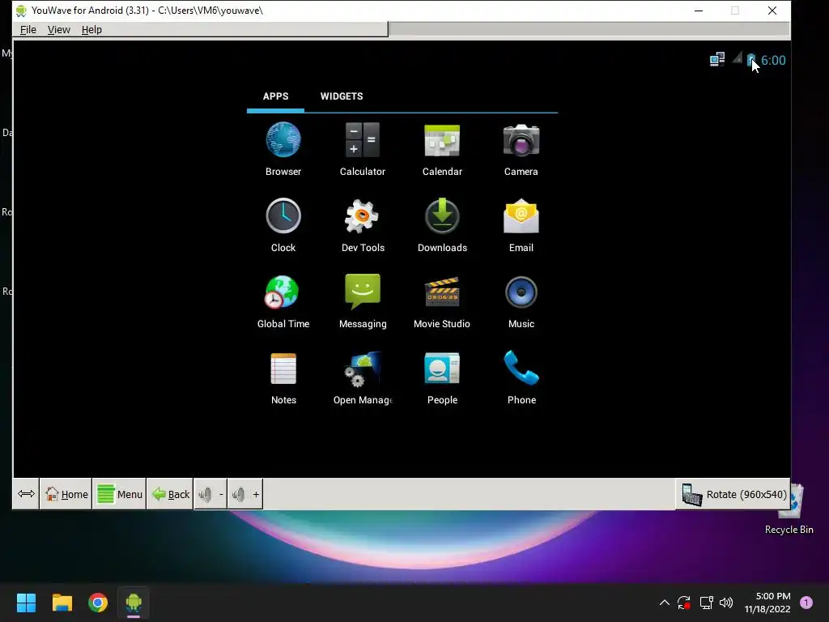This screenshot has height=622, width=829.
Task: Launch Dev Tools
Action: point(362,225)
